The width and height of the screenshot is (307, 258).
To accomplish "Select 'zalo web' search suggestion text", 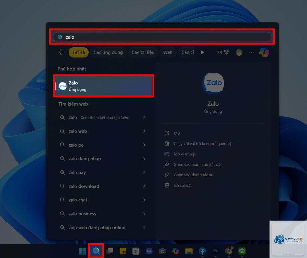I will [78, 131].
